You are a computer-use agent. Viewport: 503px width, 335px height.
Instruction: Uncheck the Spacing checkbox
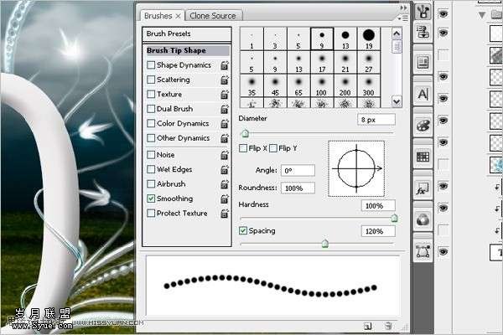tap(243, 230)
